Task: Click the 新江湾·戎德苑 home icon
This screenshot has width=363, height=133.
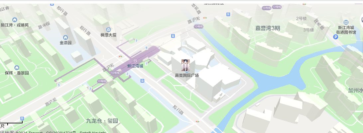Action: click(x=15, y=20)
